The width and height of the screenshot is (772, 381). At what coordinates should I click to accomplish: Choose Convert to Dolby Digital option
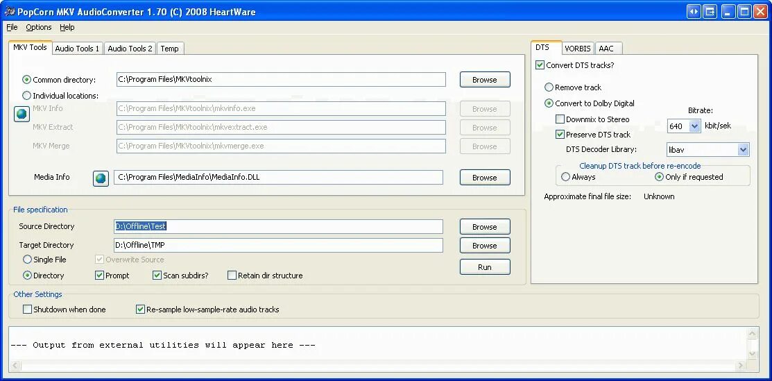pyautogui.click(x=549, y=103)
